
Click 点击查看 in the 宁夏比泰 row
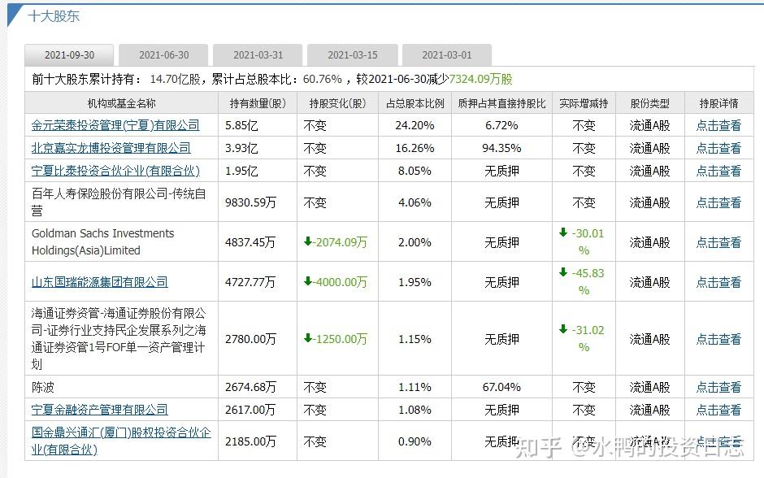click(x=718, y=171)
